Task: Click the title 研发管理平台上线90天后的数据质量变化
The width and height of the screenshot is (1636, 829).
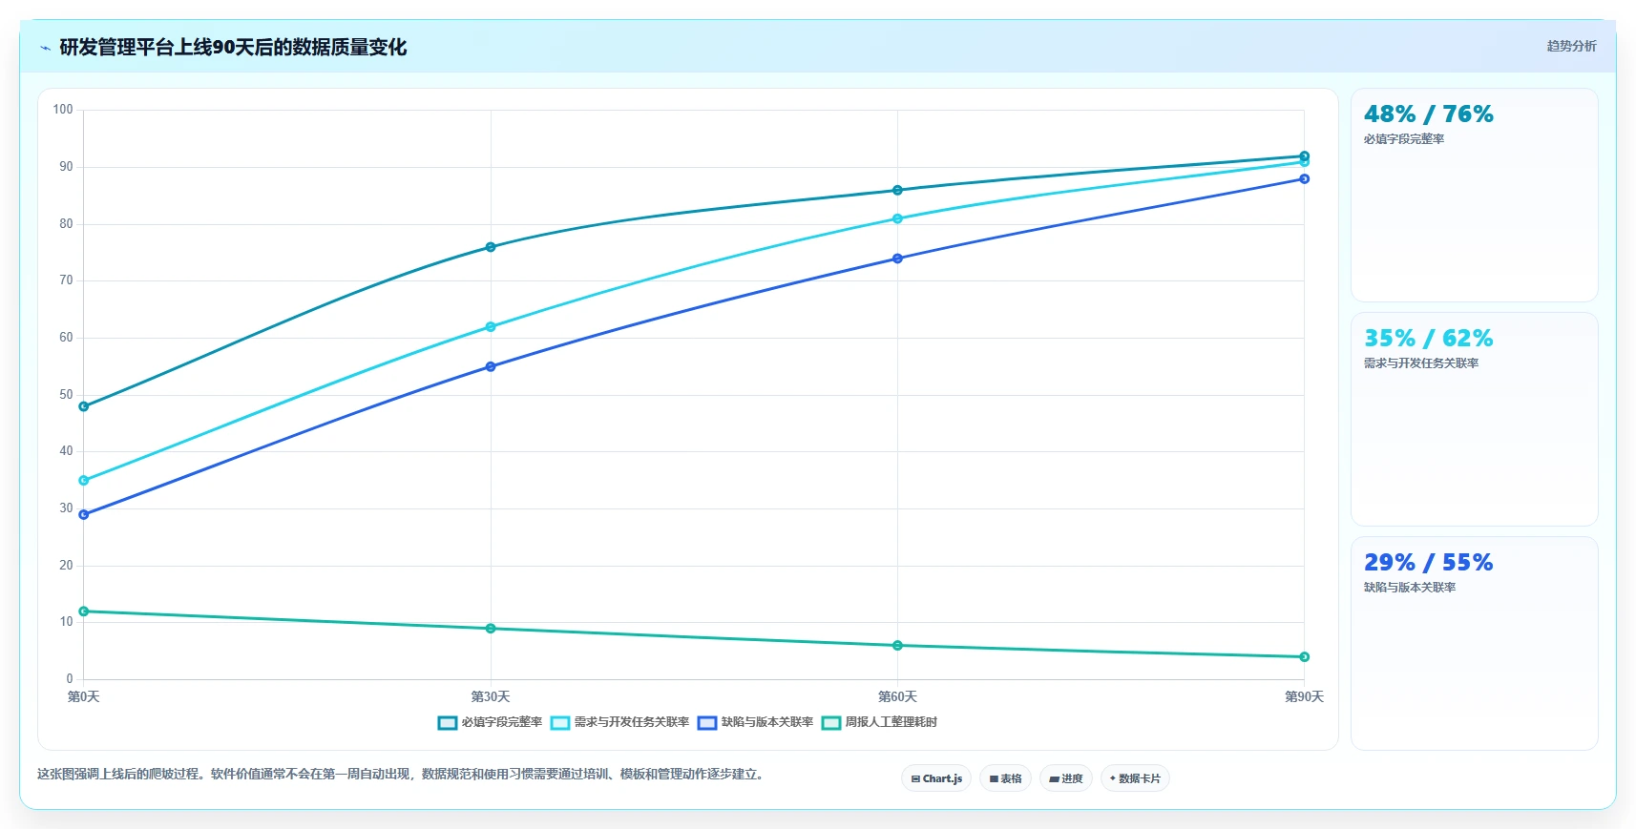Action: tap(233, 48)
